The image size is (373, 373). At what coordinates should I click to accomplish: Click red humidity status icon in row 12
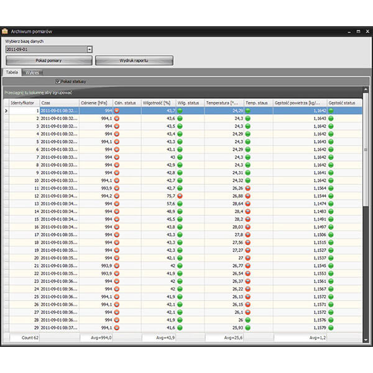point(180,195)
